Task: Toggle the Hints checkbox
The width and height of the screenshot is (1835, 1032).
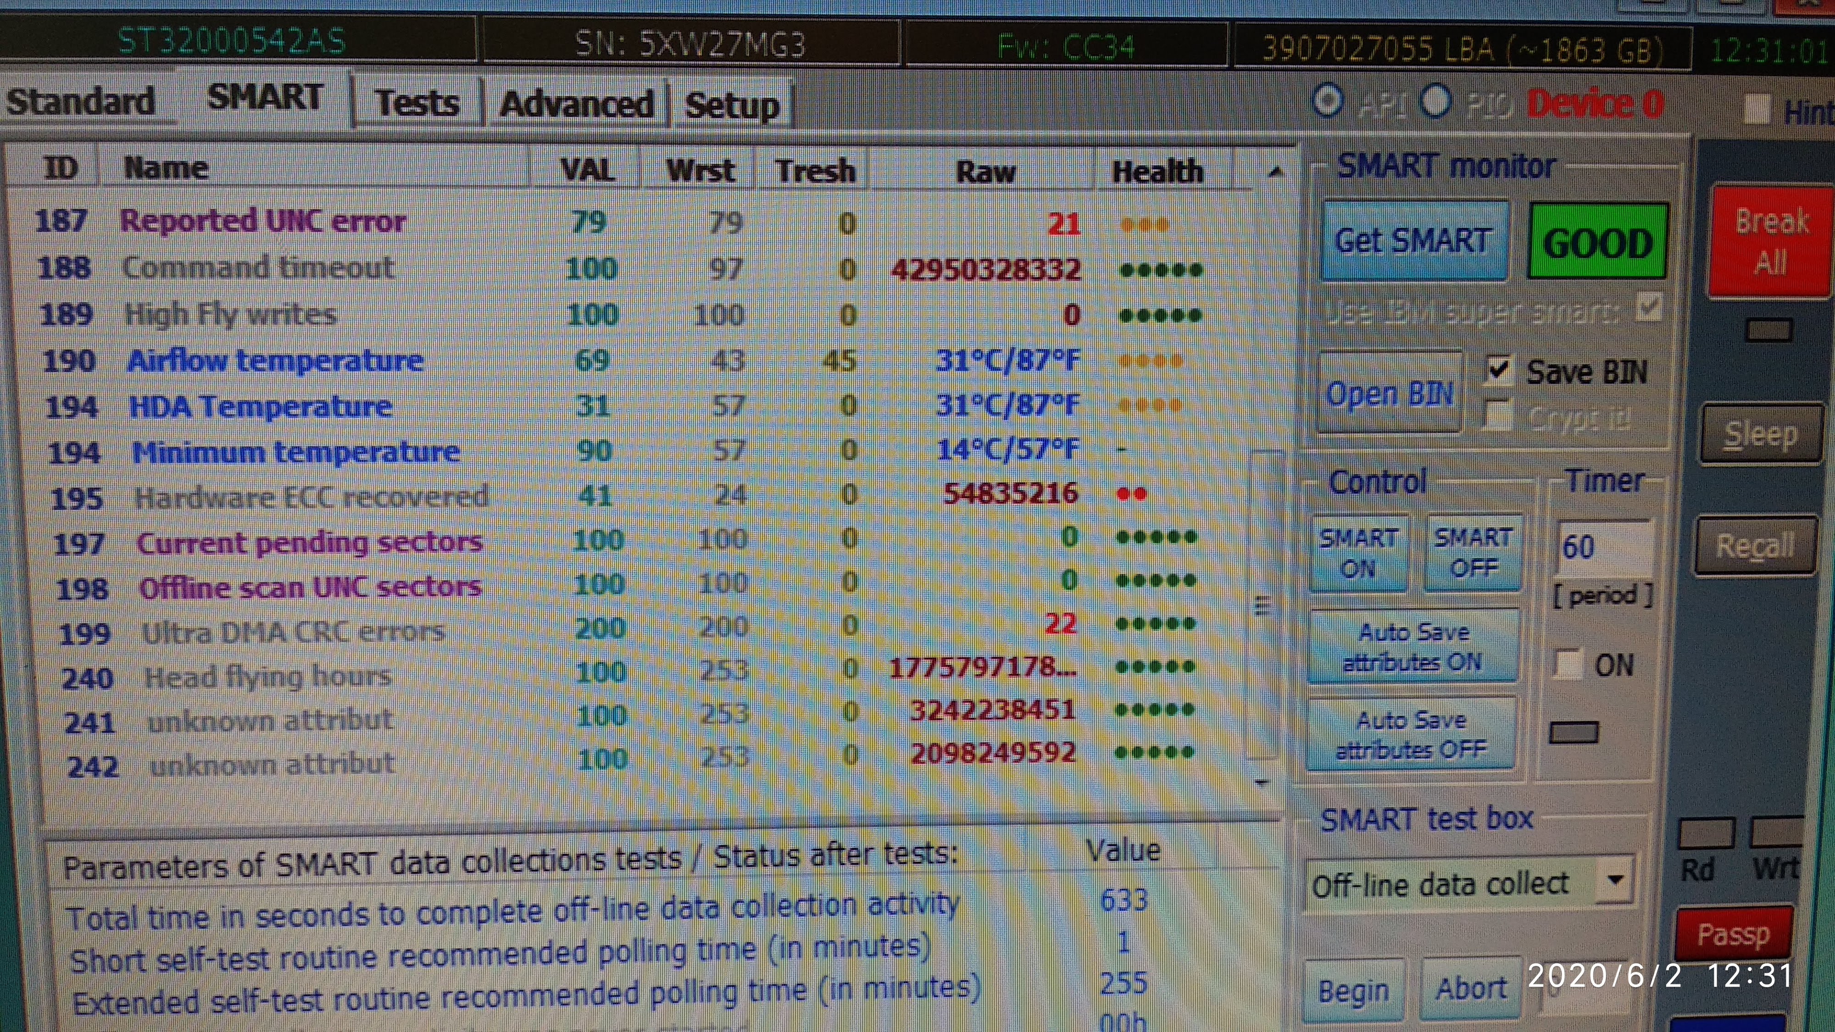Action: pyautogui.click(x=1757, y=109)
